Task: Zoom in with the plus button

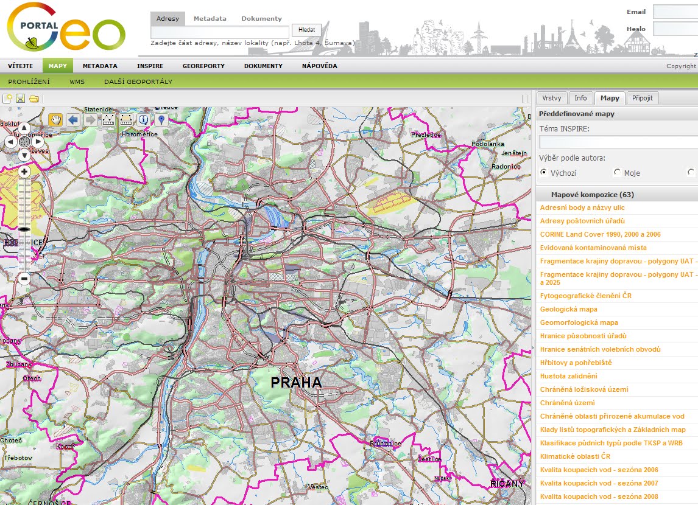Action: click(24, 172)
